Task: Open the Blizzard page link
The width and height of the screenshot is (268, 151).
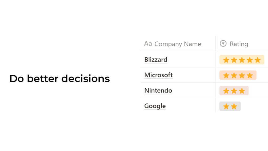Action: coord(156,60)
